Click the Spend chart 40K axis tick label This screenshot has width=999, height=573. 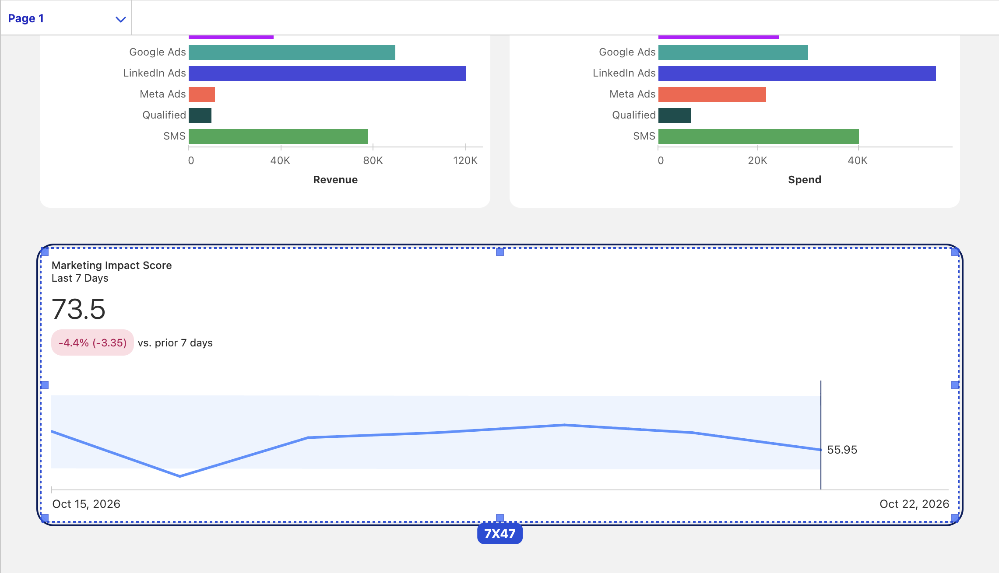858,161
